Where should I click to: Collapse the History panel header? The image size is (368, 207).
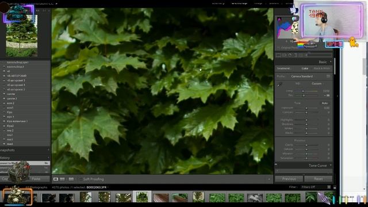click(25, 158)
